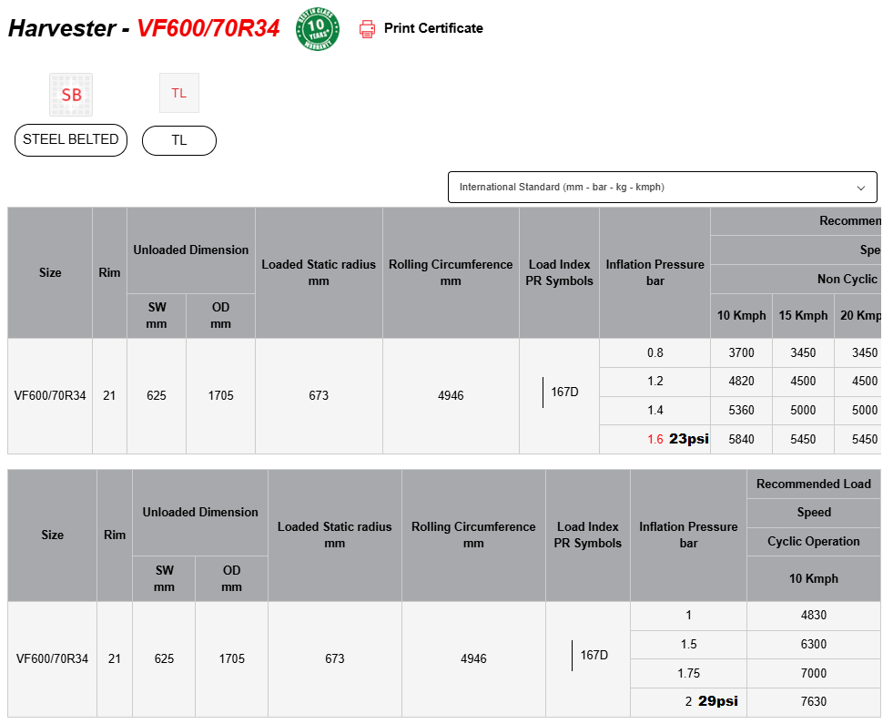Click the 10 Kmph header in Non Cyclic table
This screenshot has width=893, height=724.
741,316
